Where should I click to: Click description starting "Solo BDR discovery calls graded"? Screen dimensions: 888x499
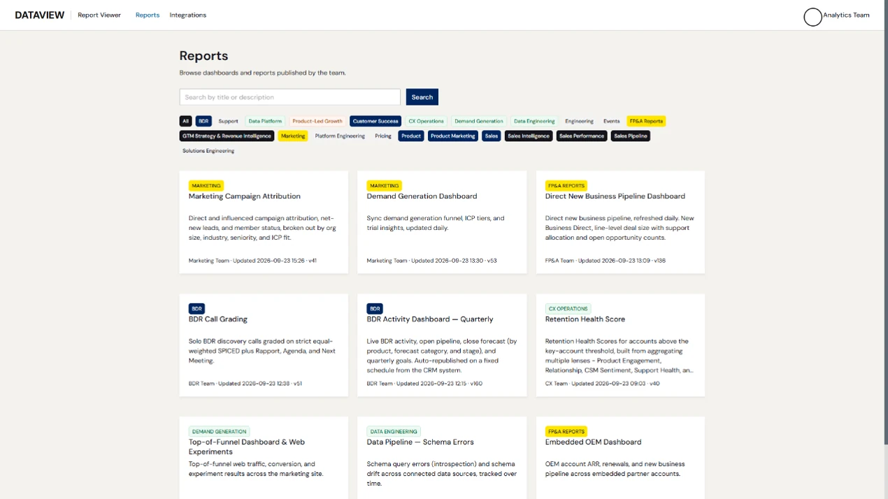click(263, 351)
